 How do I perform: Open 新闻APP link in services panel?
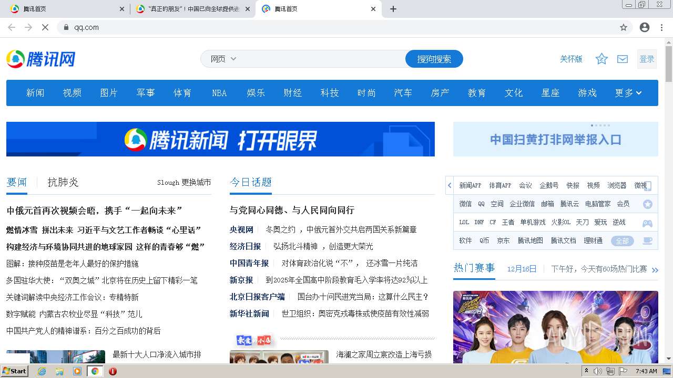470,185
